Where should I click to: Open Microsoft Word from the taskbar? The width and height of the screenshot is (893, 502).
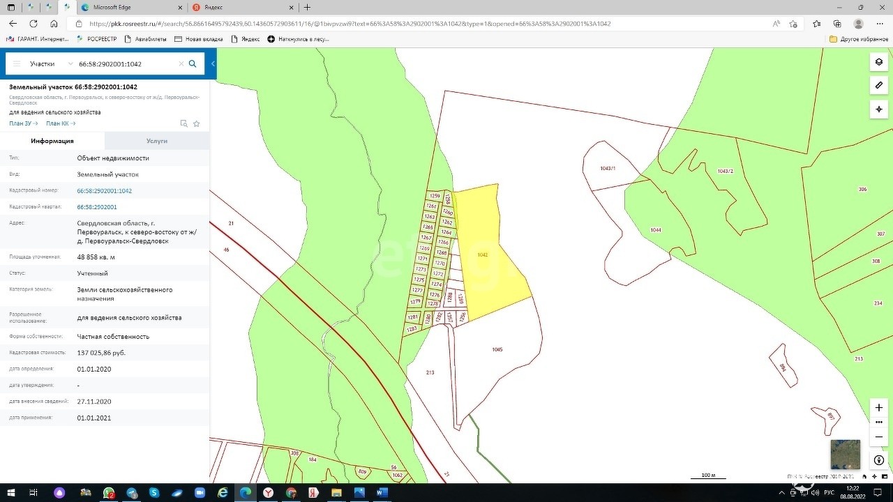382,492
